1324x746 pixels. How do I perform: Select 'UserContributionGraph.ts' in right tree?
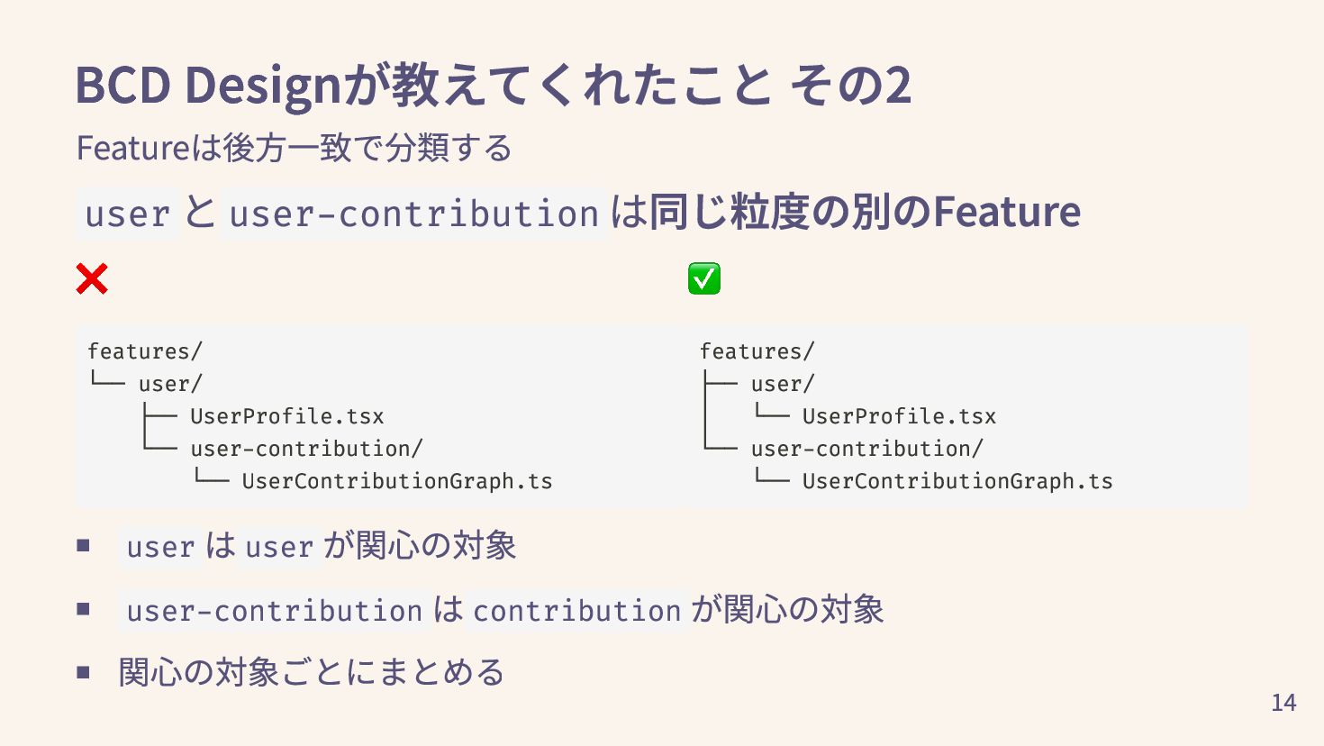point(957,481)
